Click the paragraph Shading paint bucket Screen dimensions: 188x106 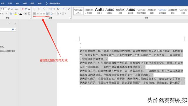coord(58,14)
